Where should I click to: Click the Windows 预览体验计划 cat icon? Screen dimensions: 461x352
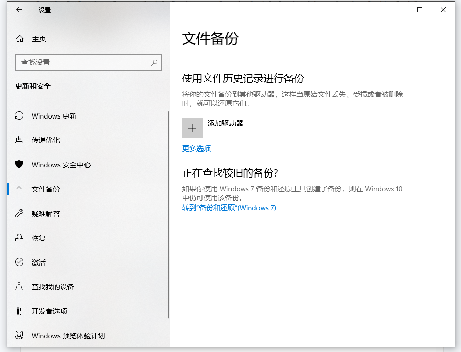click(x=19, y=335)
